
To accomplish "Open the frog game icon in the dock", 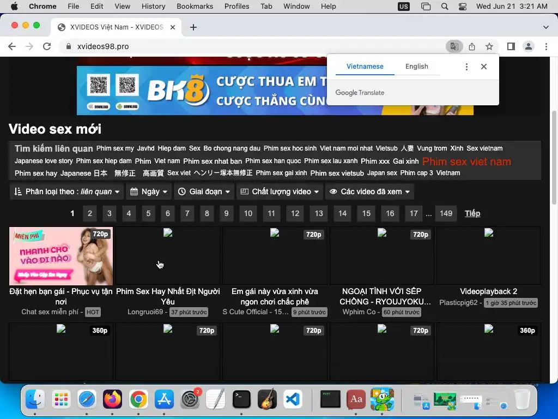I will 382,399.
